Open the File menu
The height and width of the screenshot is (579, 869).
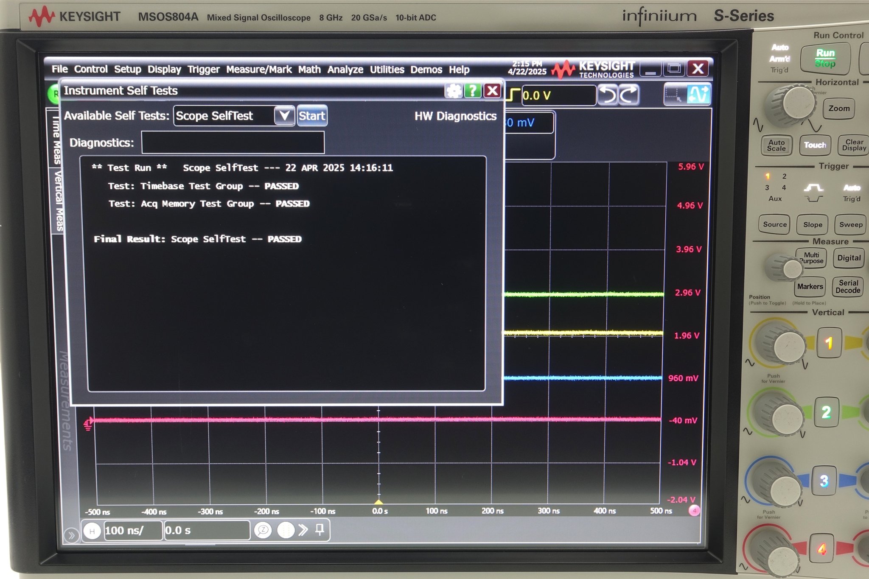tap(60, 69)
